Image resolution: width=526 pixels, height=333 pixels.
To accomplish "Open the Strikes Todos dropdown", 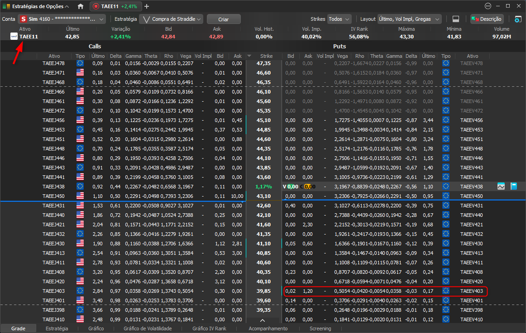I will point(339,19).
